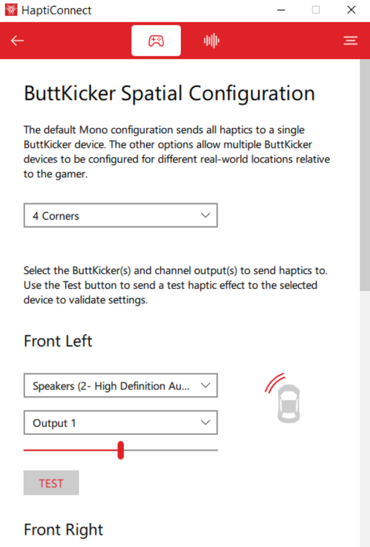The image size is (370, 547).
Task: Click the chevron on the 4 Corners box
Action: [x=205, y=216]
